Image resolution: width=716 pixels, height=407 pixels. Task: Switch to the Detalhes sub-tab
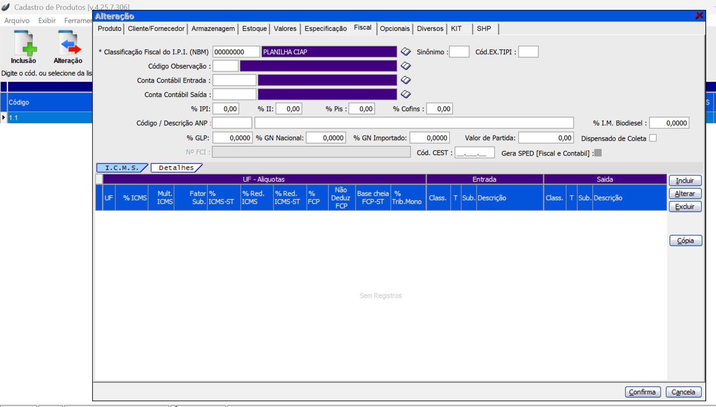(x=176, y=168)
